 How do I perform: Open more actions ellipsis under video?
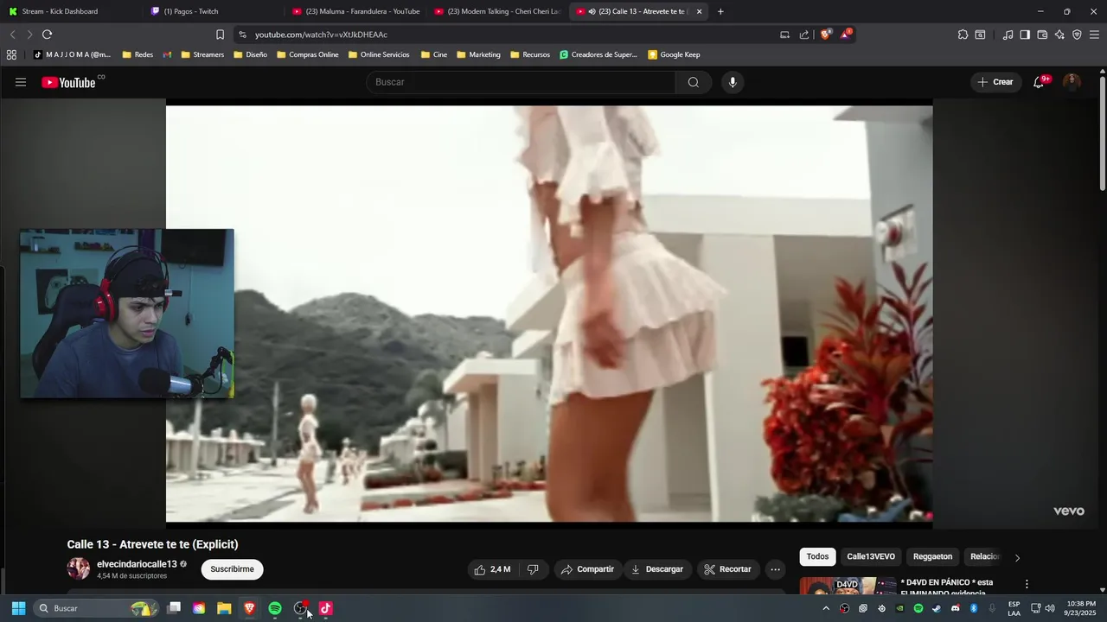click(775, 569)
